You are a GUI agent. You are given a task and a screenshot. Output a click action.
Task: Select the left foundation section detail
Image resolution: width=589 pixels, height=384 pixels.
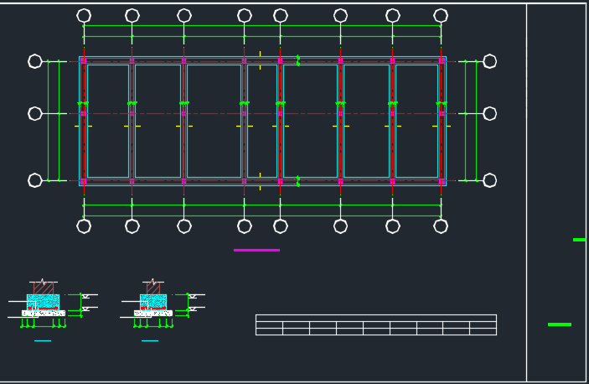[x=53, y=304]
